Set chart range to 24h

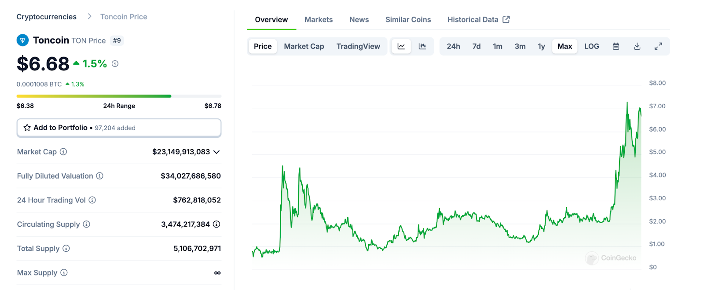pos(454,46)
